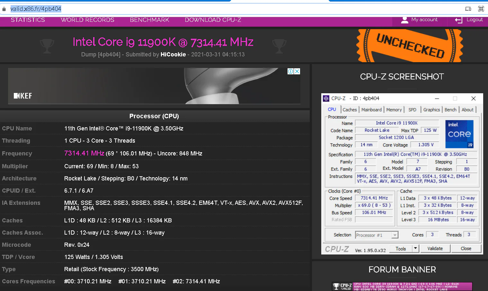Viewport: 488px width, 291px height.
Task: Click the CPU-Z forum banner image
Action: click(x=402, y=286)
